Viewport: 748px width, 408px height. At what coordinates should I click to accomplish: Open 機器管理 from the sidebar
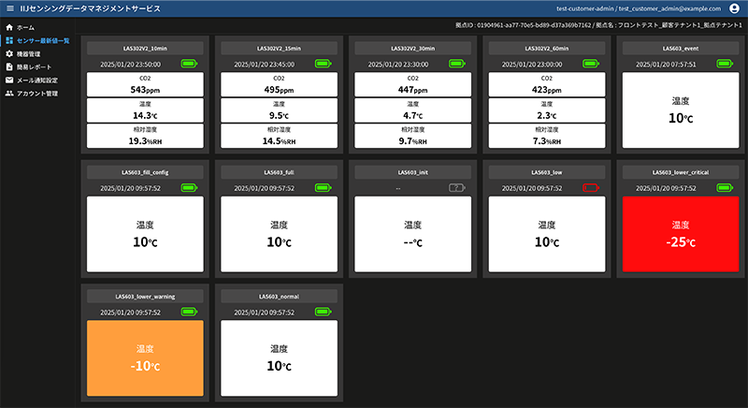(x=29, y=54)
